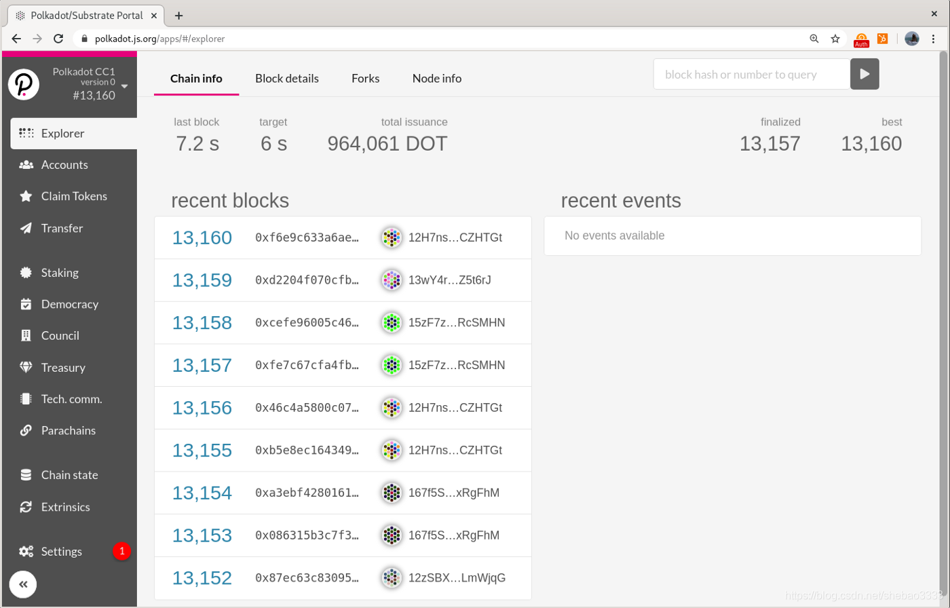Open the red Auth extension icon
Viewport: 950px width, 608px height.
pyautogui.click(x=861, y=40)
